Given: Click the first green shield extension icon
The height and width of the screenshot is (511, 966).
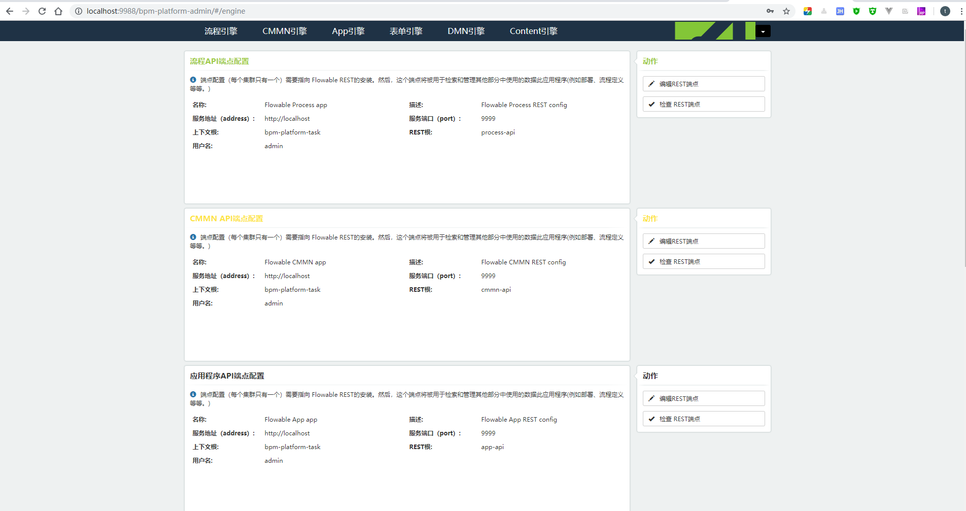Looking at the screenshot, I should pyautogui.click(x=856, y=11).
